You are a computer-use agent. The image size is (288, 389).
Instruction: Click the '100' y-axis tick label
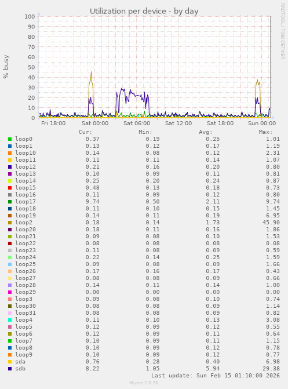[x=30, y=17]
